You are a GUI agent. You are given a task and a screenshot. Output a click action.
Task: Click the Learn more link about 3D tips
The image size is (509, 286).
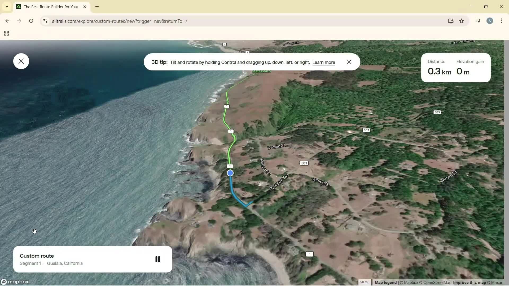tap(324, 62)
